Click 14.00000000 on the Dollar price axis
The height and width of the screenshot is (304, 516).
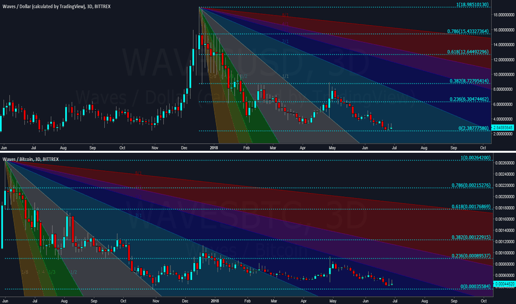click(x=503, y=45)
